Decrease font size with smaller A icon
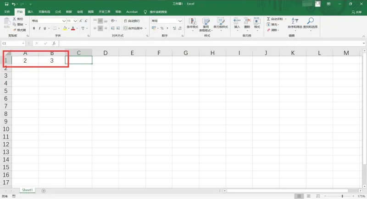The height and width of the screenshot is (199, 367). tap(86, 21)
